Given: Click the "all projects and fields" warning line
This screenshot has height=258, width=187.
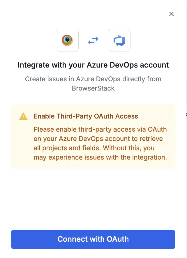Looking at the screenshot, I should point(94,148).
